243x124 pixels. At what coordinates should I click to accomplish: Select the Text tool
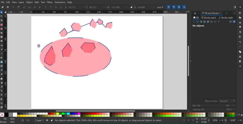pos(2,57)
